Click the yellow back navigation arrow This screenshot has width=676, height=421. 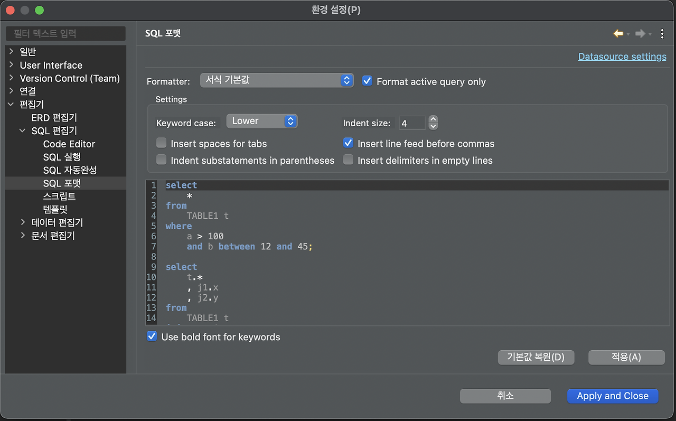(x=618, y=34)
